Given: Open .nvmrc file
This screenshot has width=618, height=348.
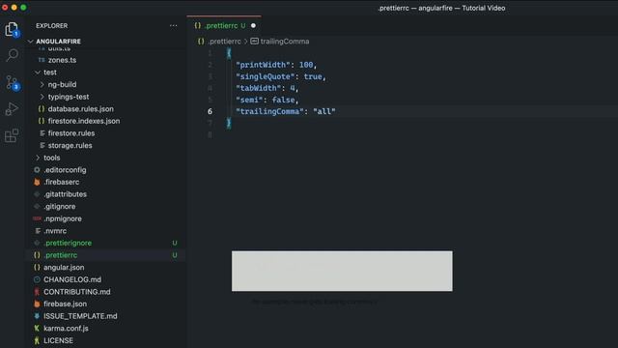Looking at the screenshot, I should [55, 231].
